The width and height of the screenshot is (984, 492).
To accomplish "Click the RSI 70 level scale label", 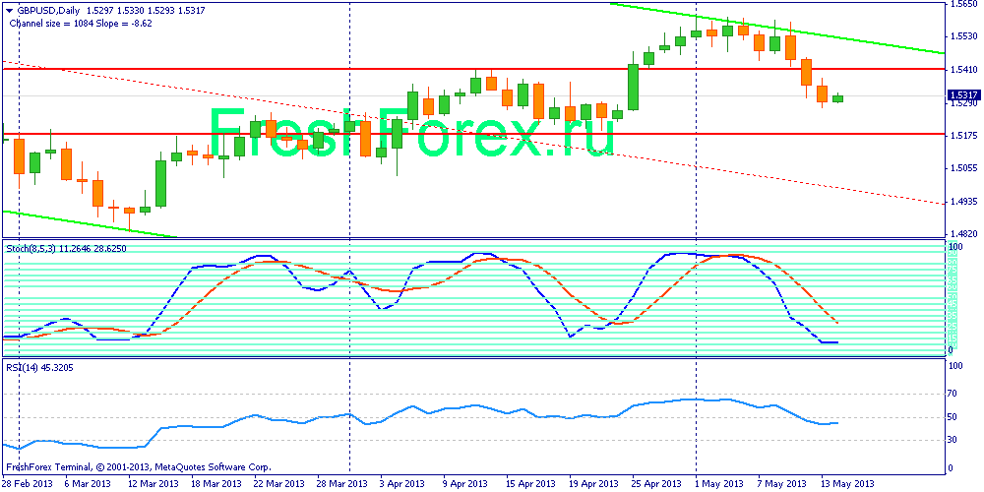I will tap(953, 394).
